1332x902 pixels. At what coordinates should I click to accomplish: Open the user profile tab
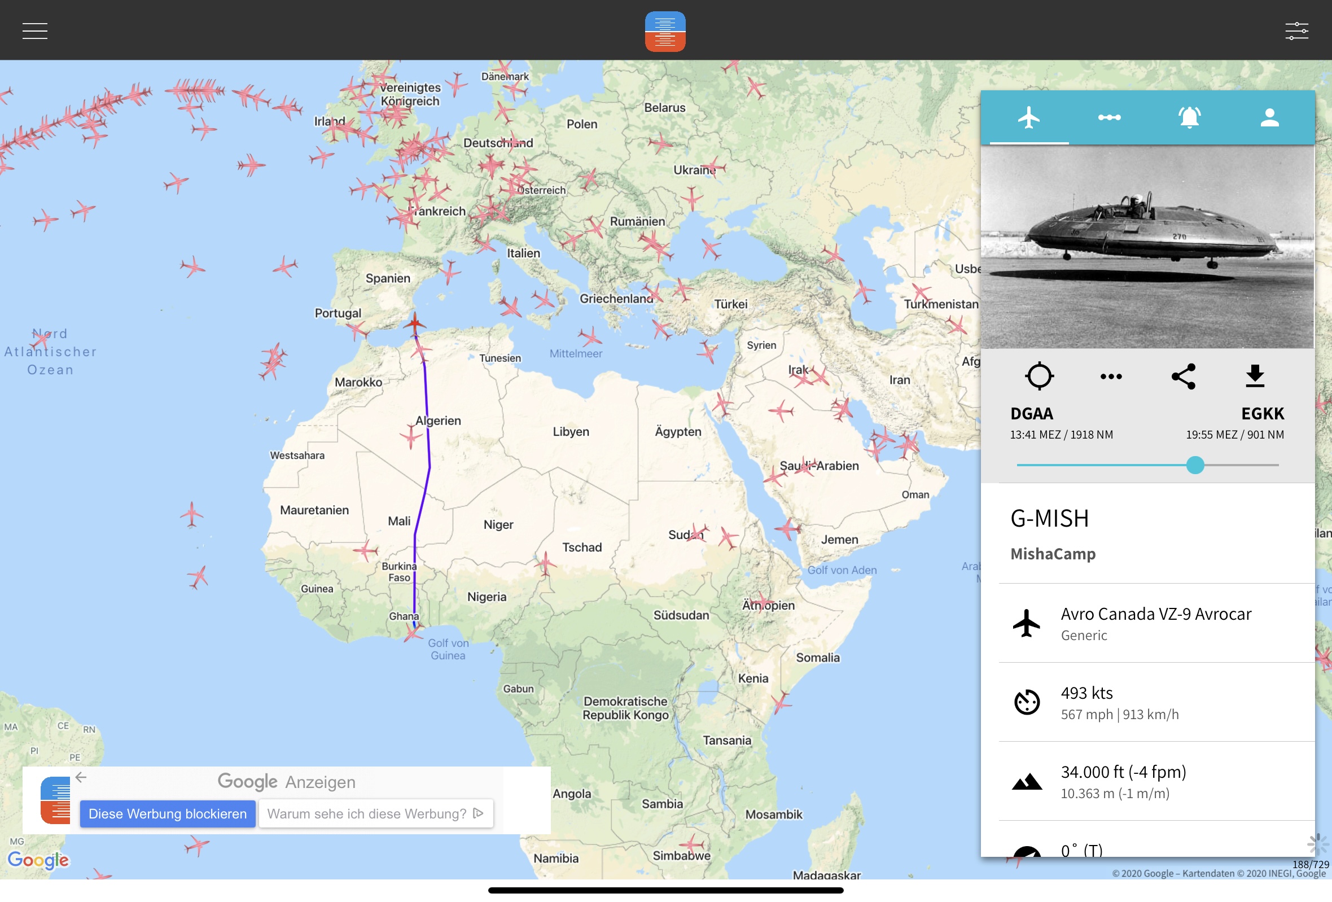point(1269,117)
